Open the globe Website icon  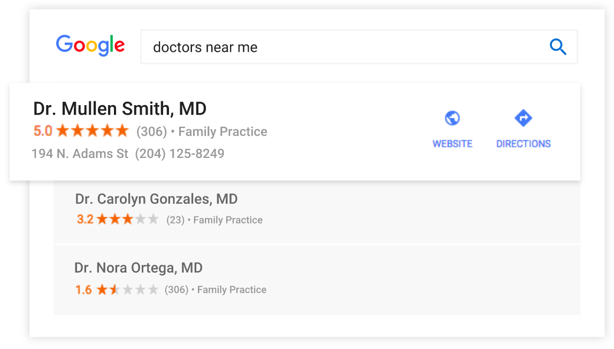(x=452, y=118)
